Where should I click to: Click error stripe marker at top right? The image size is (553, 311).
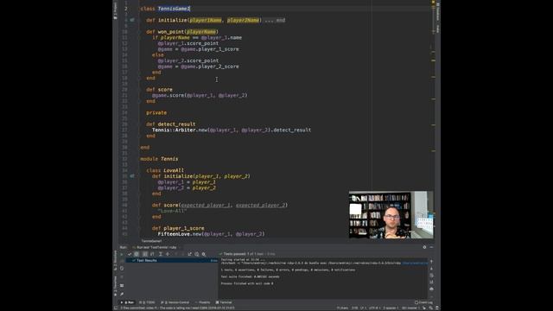click(x=433, y=2)
